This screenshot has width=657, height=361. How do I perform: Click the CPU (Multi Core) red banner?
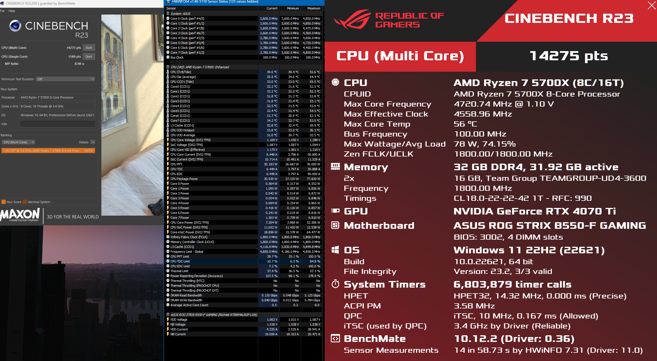click(x=400, y=56)
